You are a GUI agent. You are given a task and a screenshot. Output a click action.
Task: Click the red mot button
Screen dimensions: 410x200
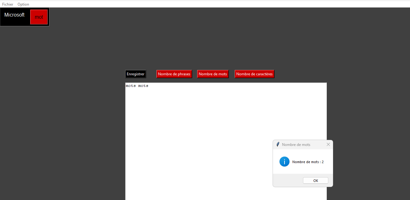click(39, 17)
